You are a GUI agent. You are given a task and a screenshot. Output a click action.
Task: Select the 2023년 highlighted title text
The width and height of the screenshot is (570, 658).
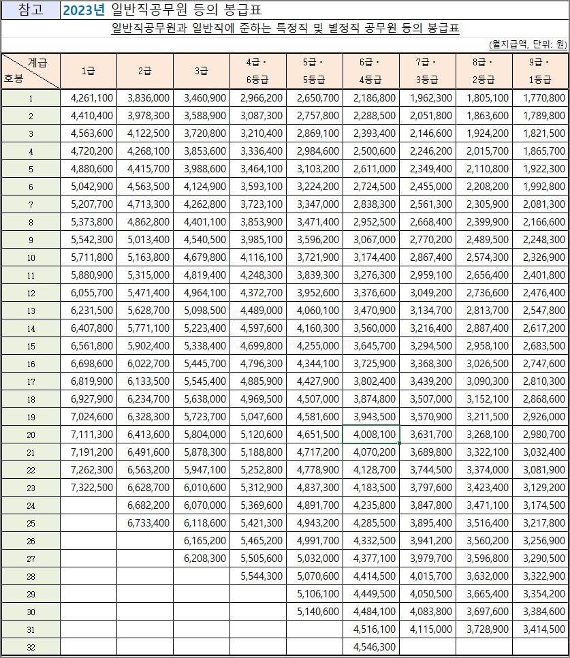coord(83,10)
